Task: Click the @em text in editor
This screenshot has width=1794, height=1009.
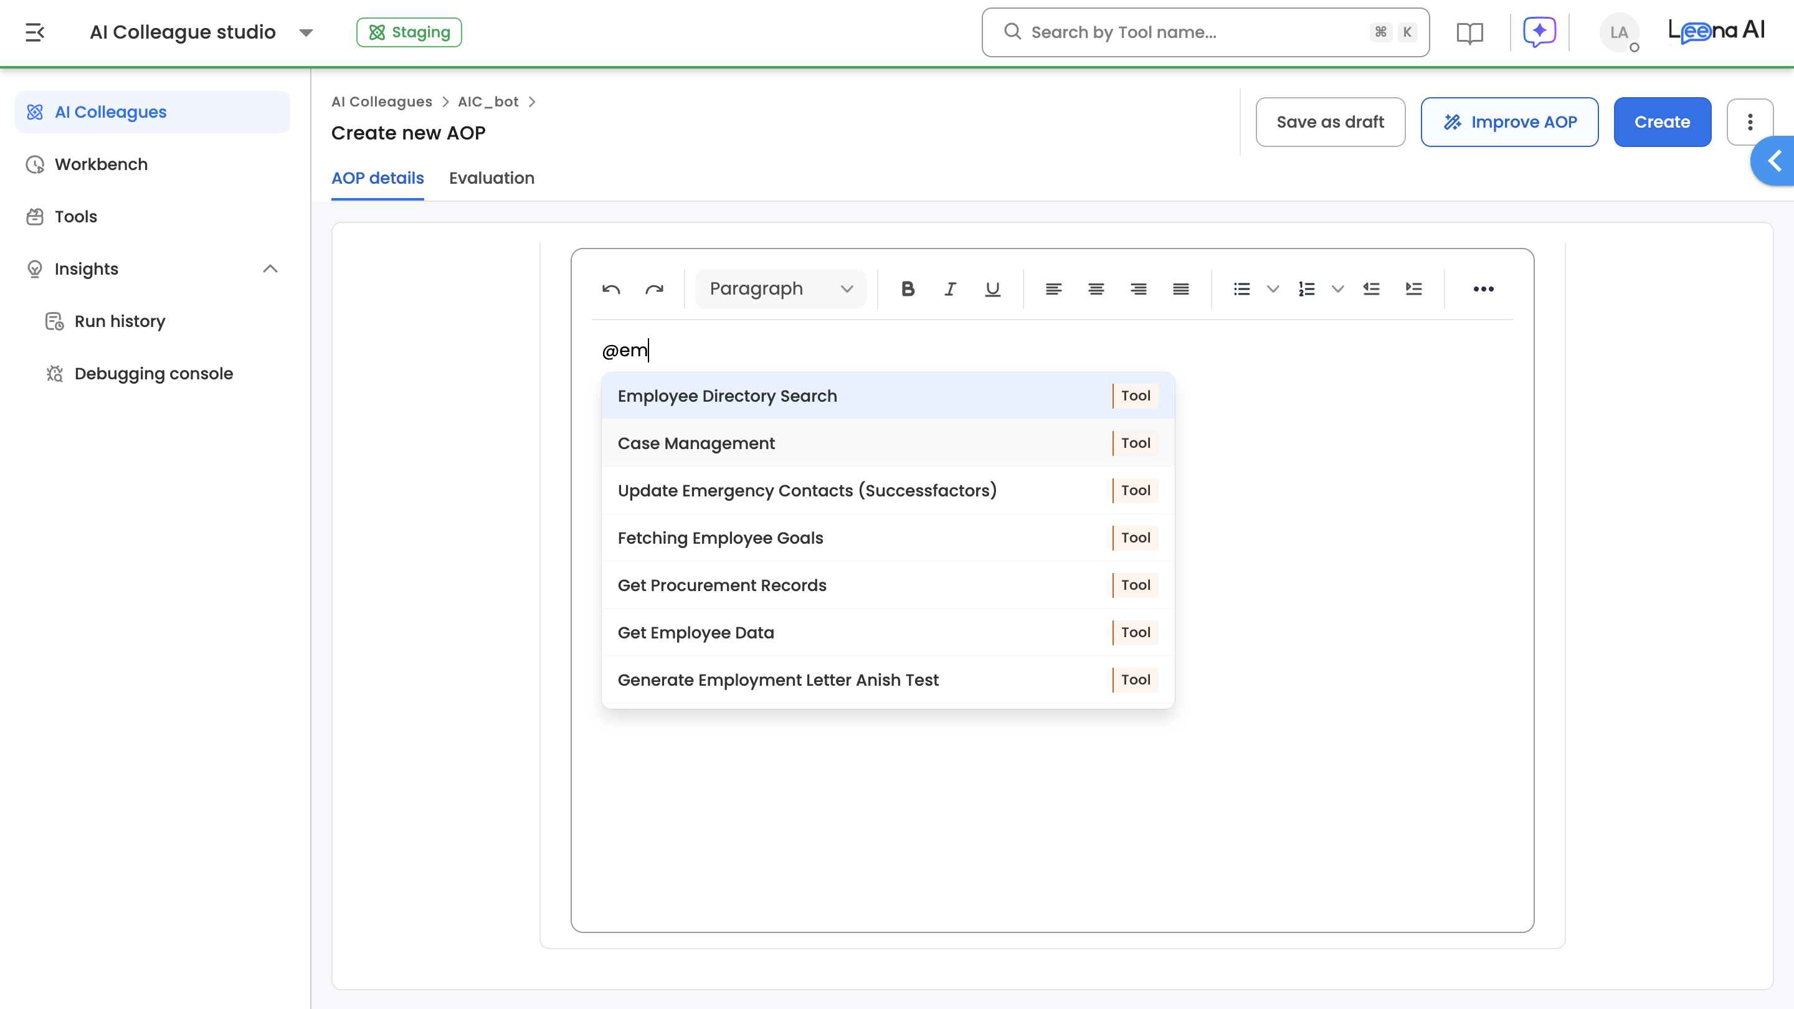Action: tap(625, 350)
